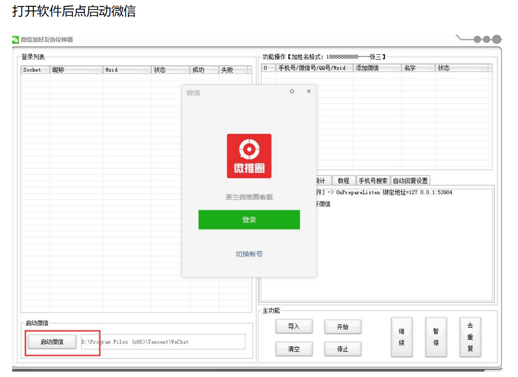Click the 昵称 column header
The image size is (518, 377).
(76, 69)
